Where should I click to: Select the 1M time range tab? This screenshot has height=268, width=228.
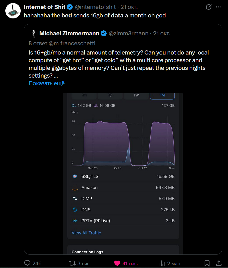pyautogui.click(x=162, y=95)
